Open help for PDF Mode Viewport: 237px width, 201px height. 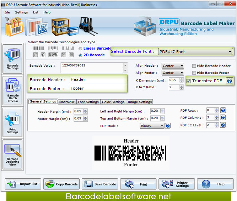coord(168,126)
